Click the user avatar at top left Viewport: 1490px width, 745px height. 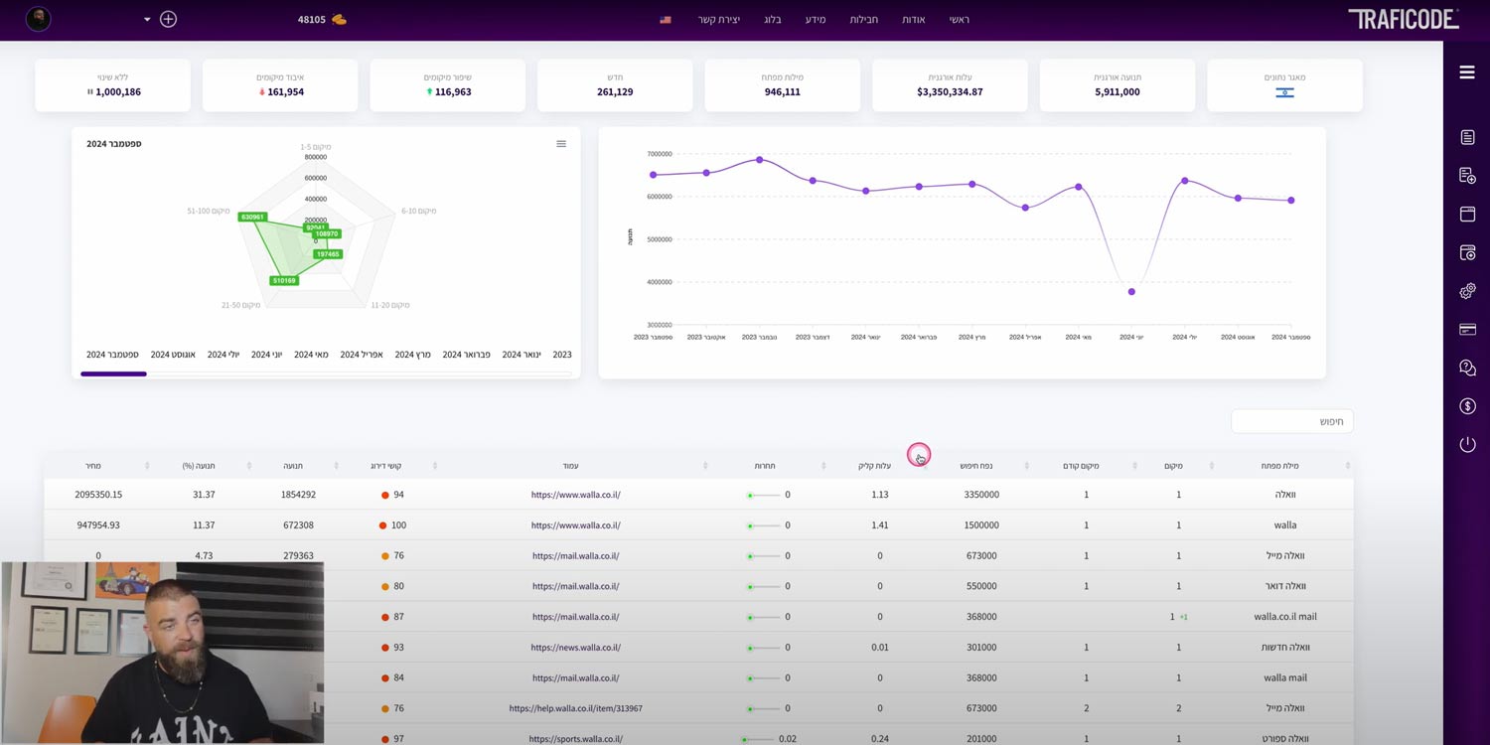pos(38,19)
